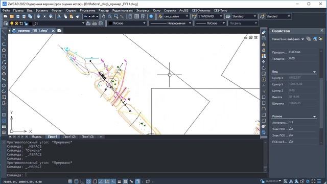Close the _пример _ПП 1.dwg tab

tap(53, 31)
